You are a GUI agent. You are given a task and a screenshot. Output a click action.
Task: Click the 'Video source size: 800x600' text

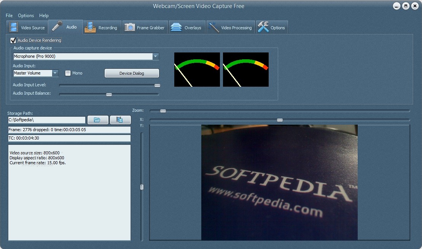point(35,153)
